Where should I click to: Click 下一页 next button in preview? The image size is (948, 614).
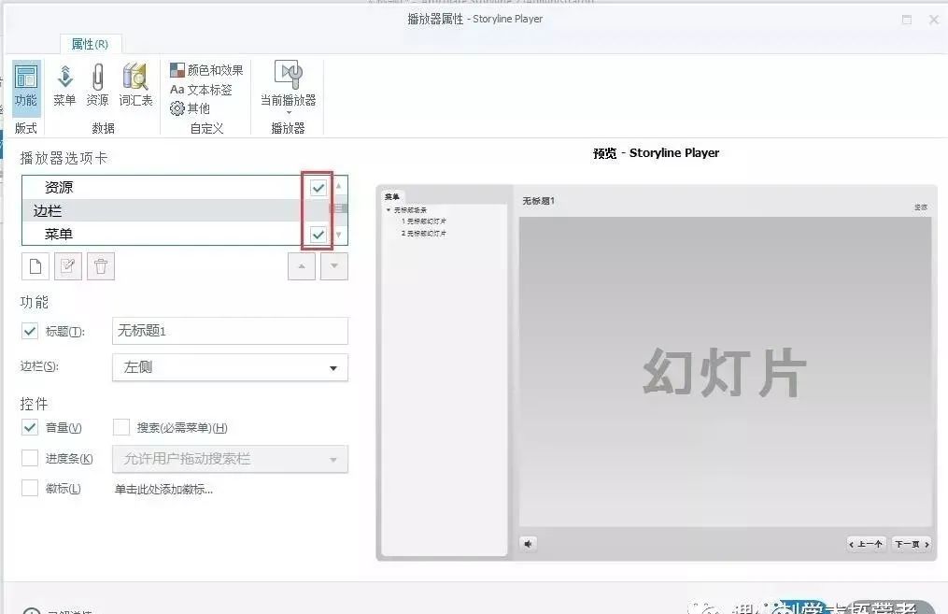[x=912, y=544]
